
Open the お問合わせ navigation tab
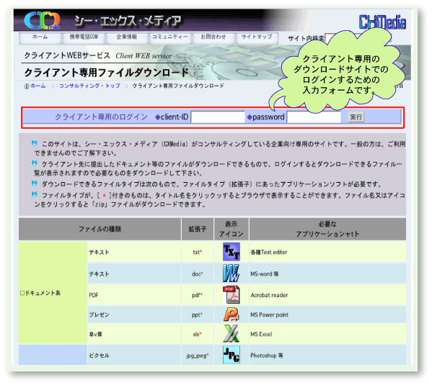point(213,38)
